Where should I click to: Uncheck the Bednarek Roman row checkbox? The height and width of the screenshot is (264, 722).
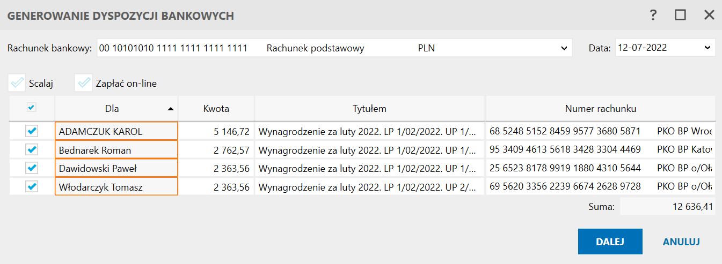coord(32,149)
